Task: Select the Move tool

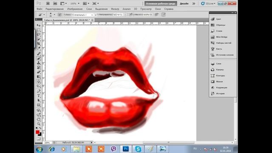Action: [39, 25]
